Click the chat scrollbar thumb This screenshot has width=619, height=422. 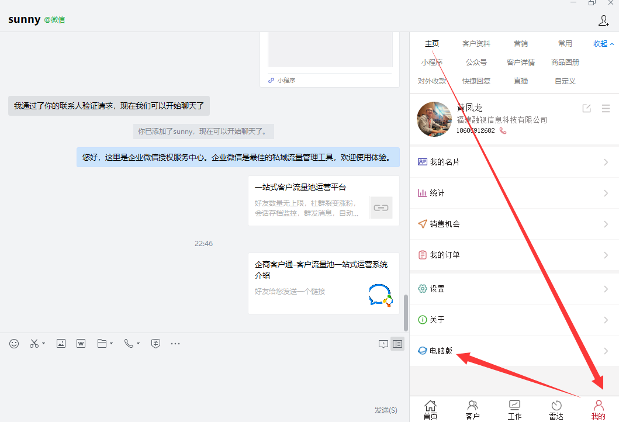[x=406, y=313]
